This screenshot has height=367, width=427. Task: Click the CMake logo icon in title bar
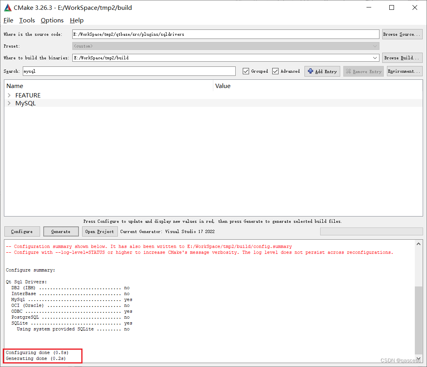point(8,7)
